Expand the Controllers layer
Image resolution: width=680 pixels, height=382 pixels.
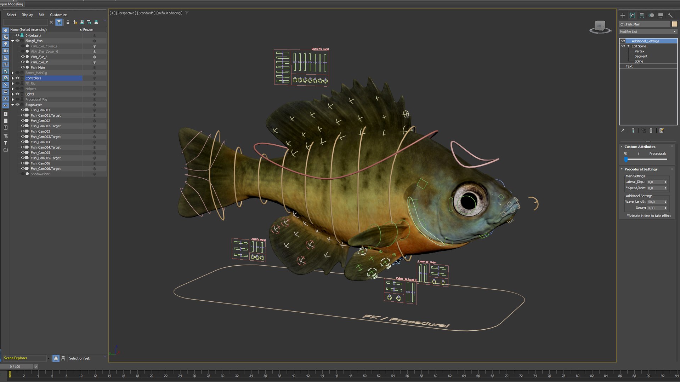[x=13, y=78]
